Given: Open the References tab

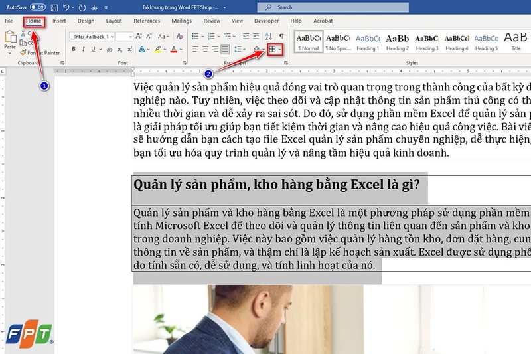Looking at the screenshot, I should point(147,21).
